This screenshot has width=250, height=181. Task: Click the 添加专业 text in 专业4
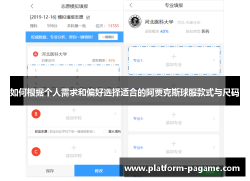[173, 152]
